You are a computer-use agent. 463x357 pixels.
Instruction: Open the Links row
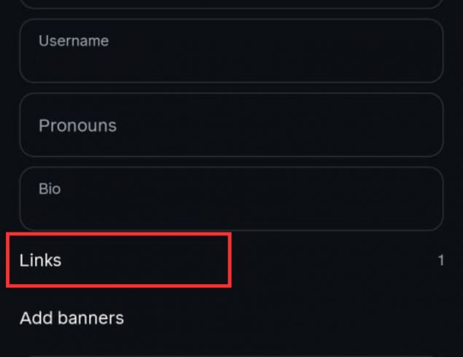coord(231,260)
